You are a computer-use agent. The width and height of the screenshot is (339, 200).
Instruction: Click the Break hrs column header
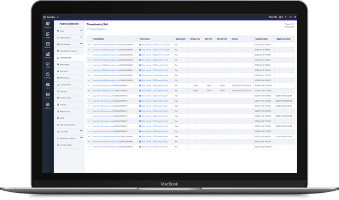point(222,39)
